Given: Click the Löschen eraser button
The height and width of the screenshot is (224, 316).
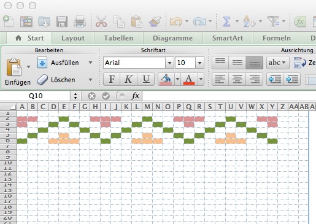Looking at the screenshot, I should pyautogui.click(x=56, y=80).
